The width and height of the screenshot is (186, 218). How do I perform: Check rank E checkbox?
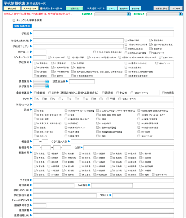[68, 99]
